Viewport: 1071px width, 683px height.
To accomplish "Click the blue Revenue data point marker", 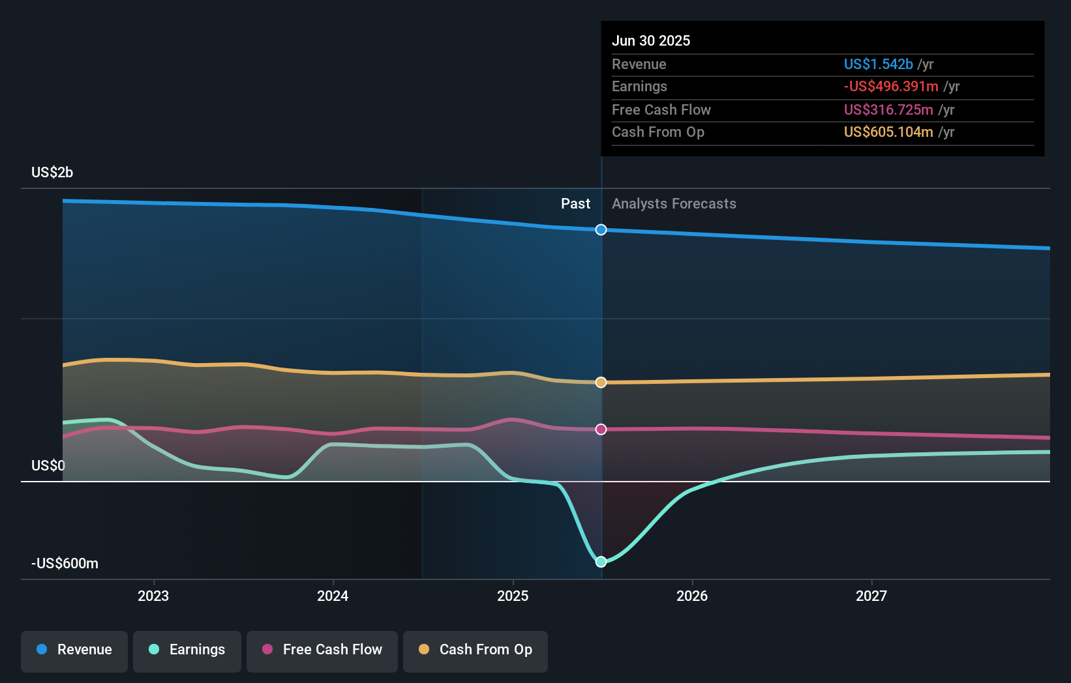I will point(601,229).
